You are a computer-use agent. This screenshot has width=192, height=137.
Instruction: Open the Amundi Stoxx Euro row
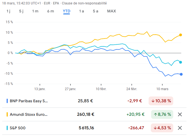coord(94,114)
